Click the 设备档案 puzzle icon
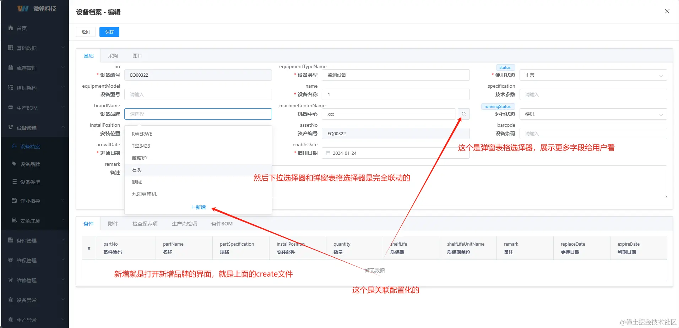Viewport: 679px width, 328px height. [x=14, y=146]
